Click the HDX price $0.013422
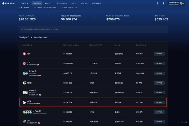The image size is (189, 126). (x=119, y=54)
